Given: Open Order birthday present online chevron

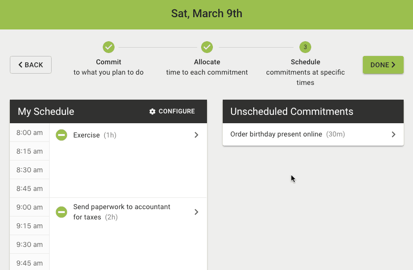Looking at the screenshot, I should (393, 135).
